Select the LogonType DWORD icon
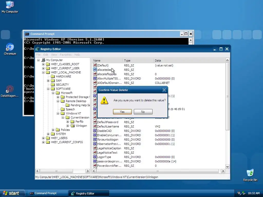The width and height of the screenshot is (263, 197). [x=95, y=157]
